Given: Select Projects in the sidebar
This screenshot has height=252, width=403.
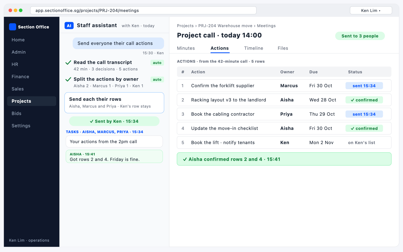Looking at the screenshot, I should pyautogui.click(x=31, y=101).
